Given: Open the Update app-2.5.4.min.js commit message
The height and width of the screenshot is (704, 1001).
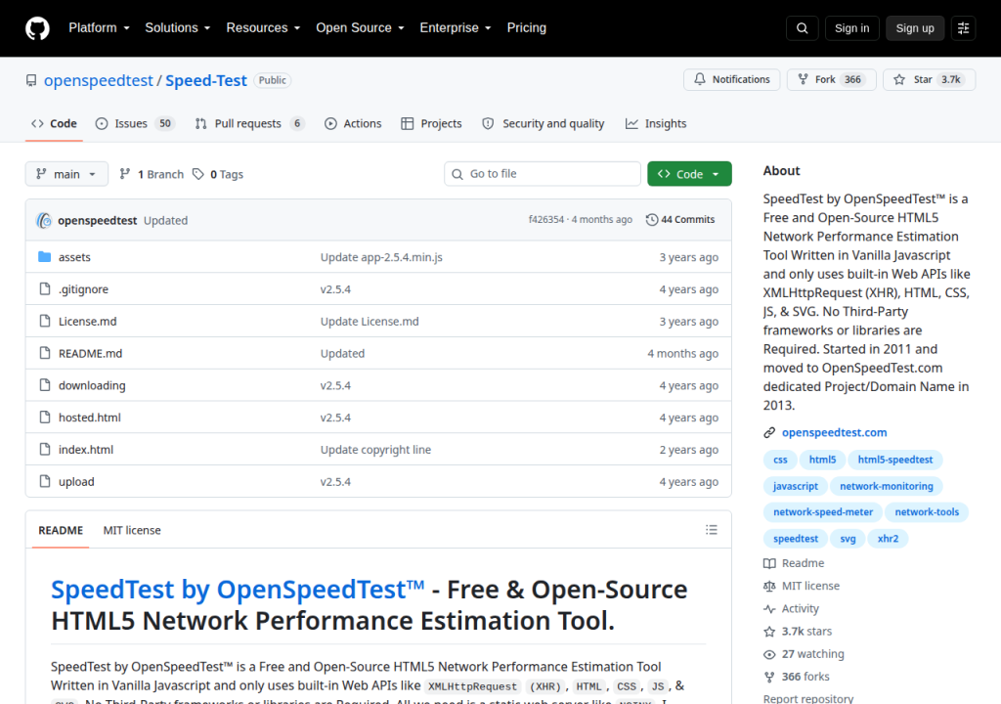Looking at the screenshot, I should (x=381, y=257).
